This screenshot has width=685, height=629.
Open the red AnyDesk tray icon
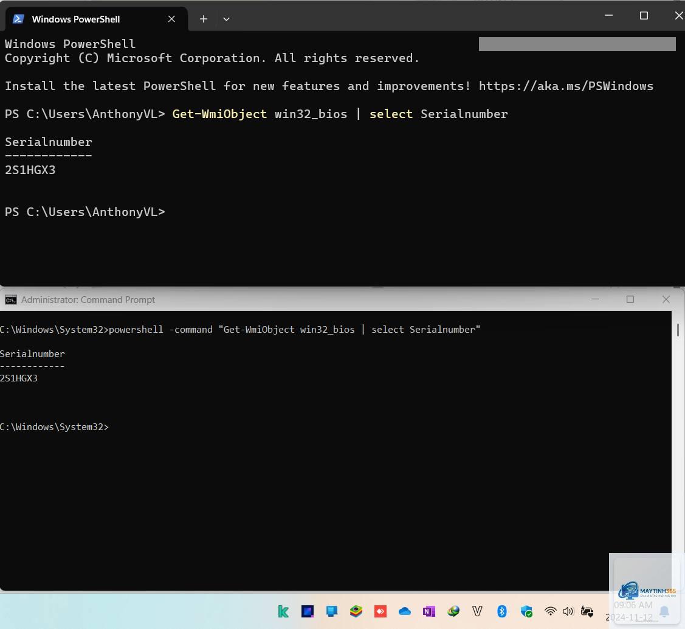point(380,611)
